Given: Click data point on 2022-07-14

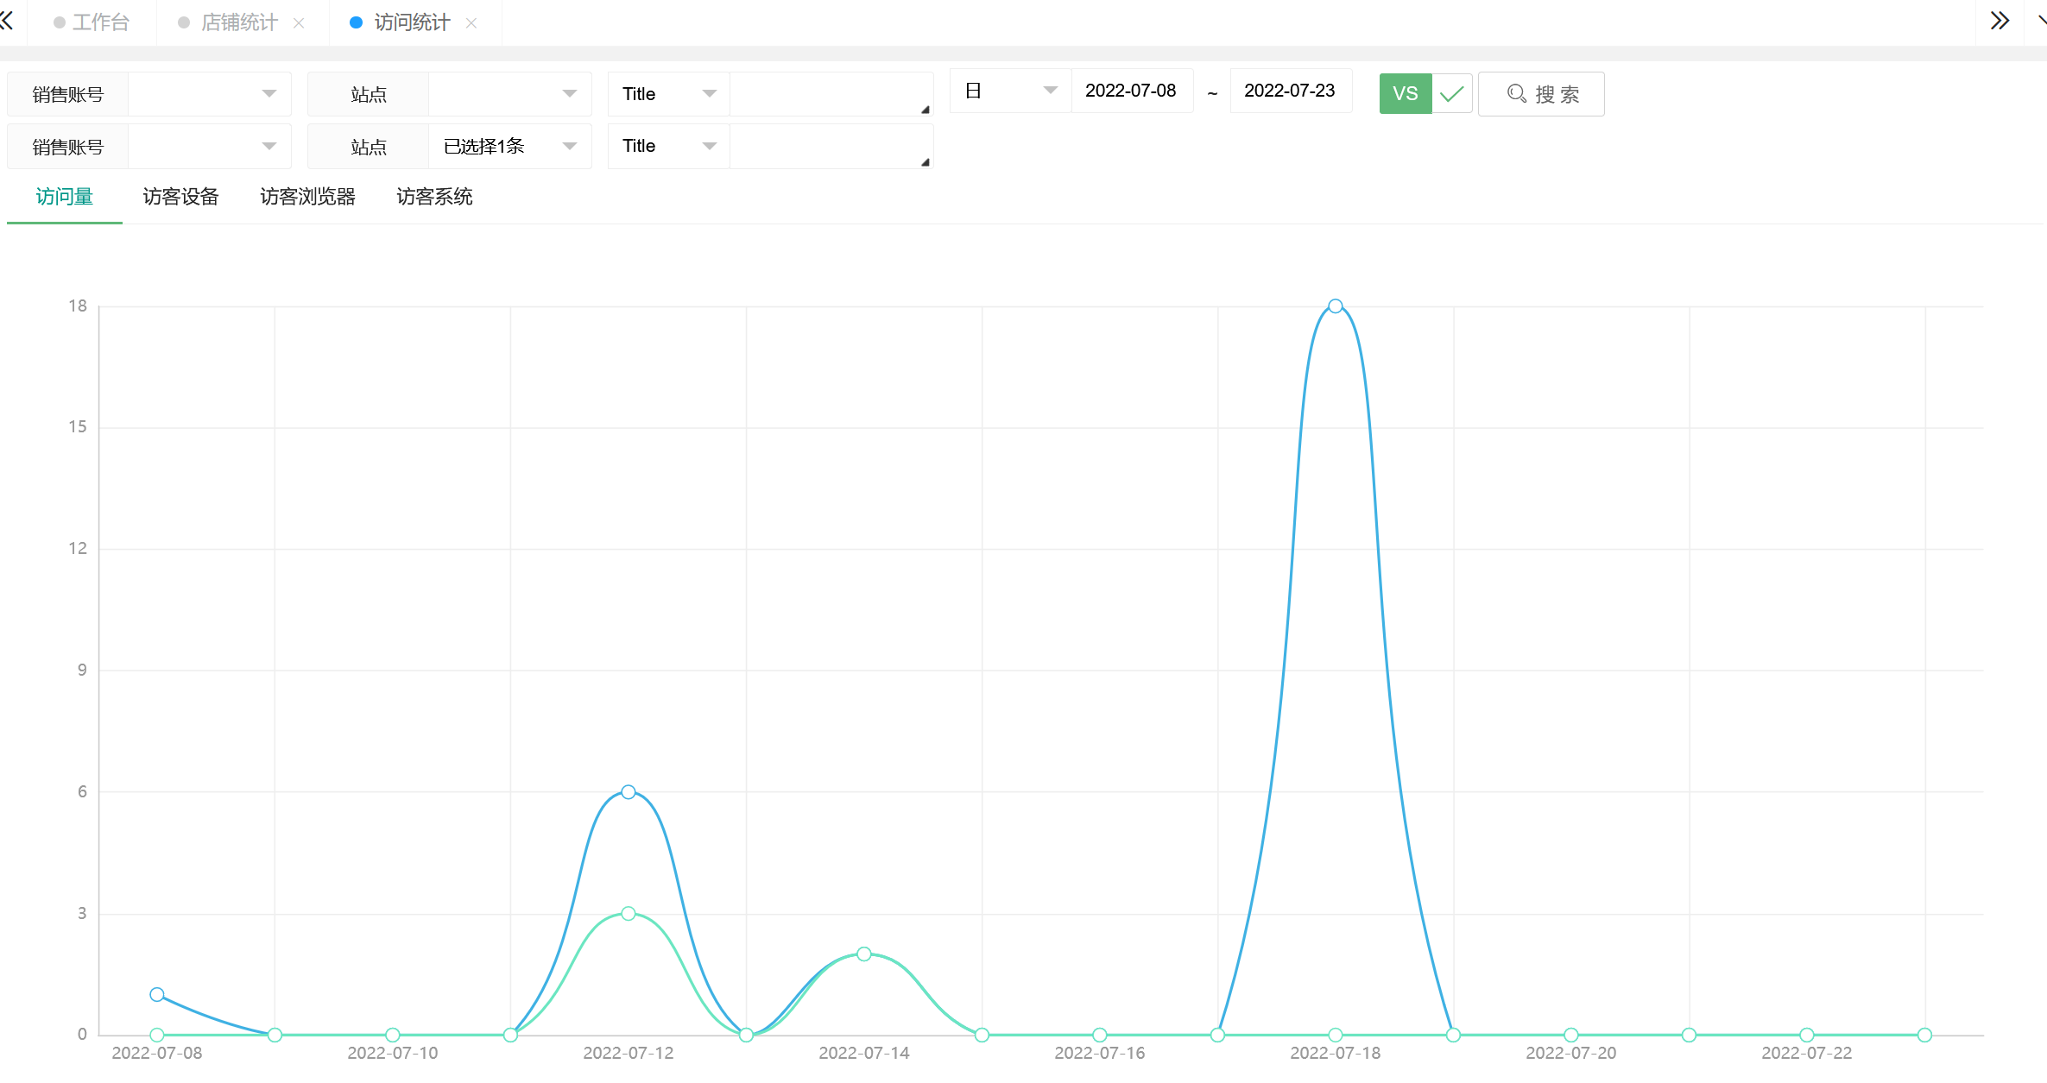Looking at the screenshot, I should point(864,954).
